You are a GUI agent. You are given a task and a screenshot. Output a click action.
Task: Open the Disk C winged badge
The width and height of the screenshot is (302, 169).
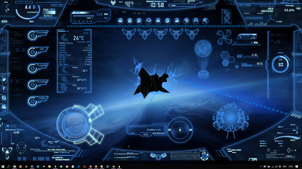click(129, 34)
